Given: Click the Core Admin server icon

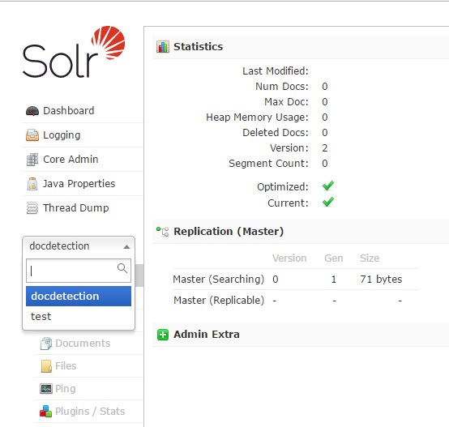Looking at the screenshot, I should 32,160.
